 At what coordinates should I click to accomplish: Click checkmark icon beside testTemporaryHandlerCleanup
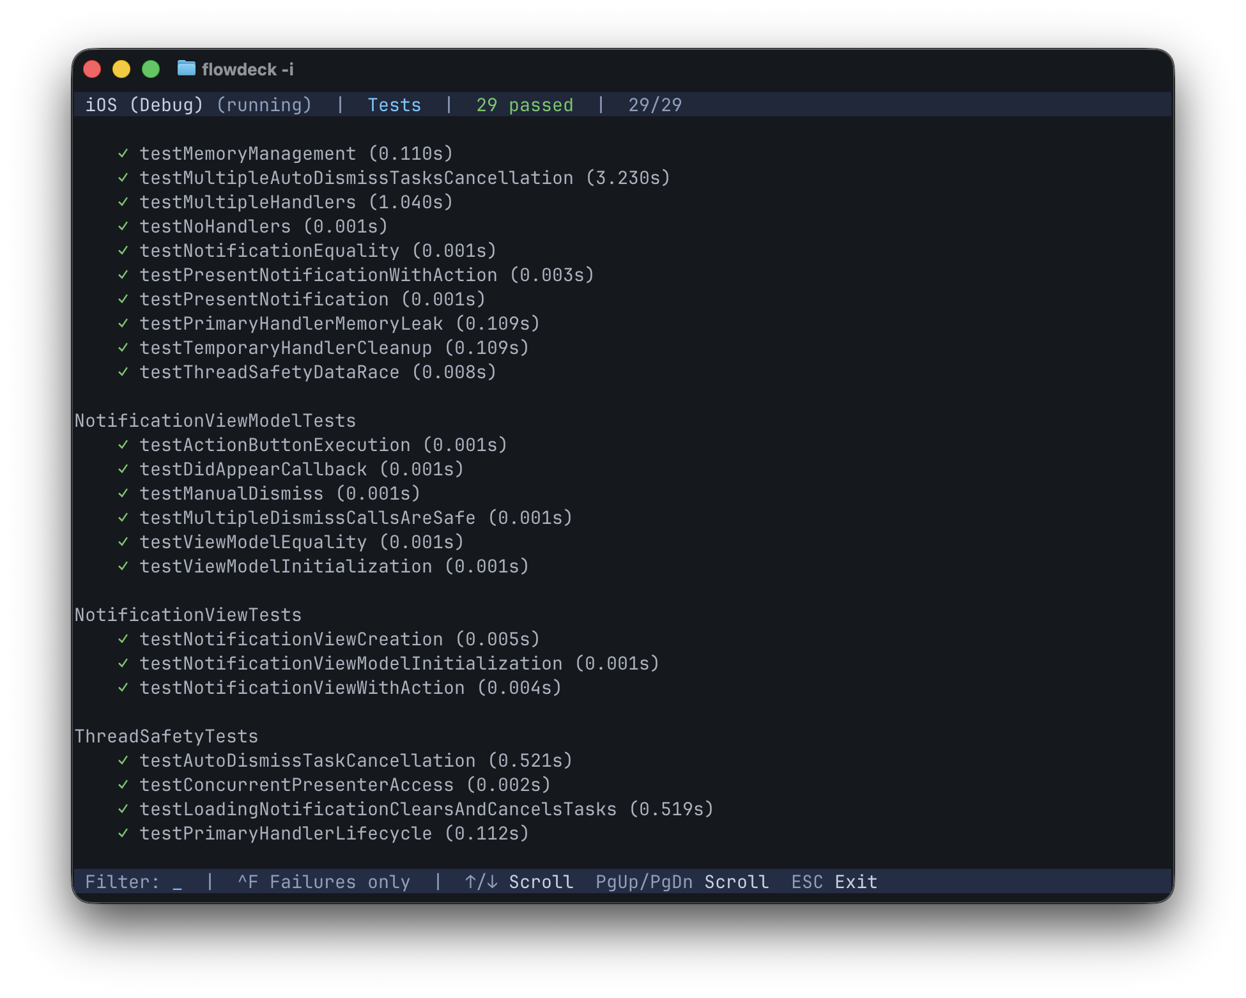point(123,348)
